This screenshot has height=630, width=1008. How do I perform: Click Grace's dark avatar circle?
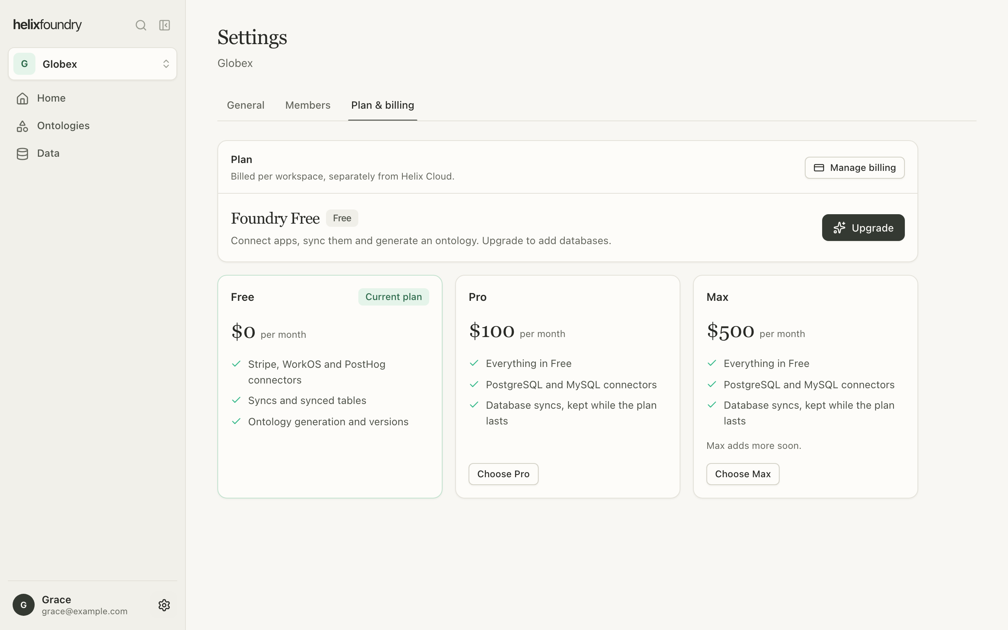(x=24, y=604)
